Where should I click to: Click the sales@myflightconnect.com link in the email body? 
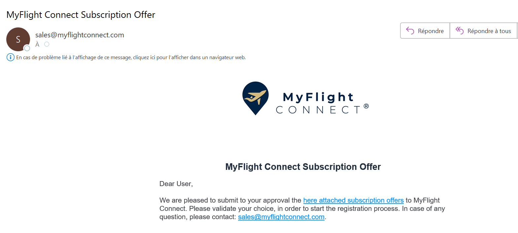[x=281, y=217]
